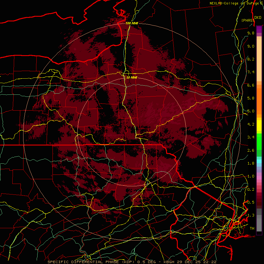Pick the yellow segment of color bar

click(259, 126)
